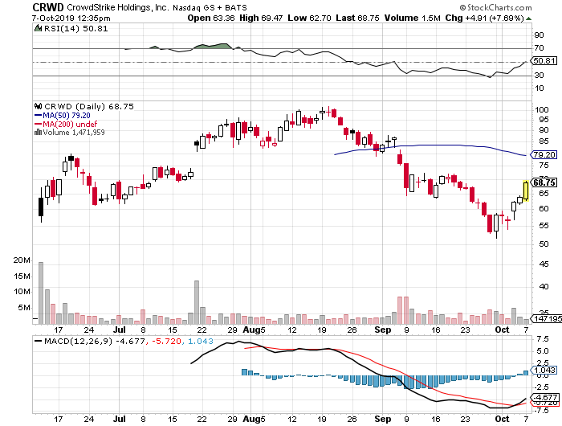
Task: Click the green RSI area icon
Action: [x=38, y=28]
